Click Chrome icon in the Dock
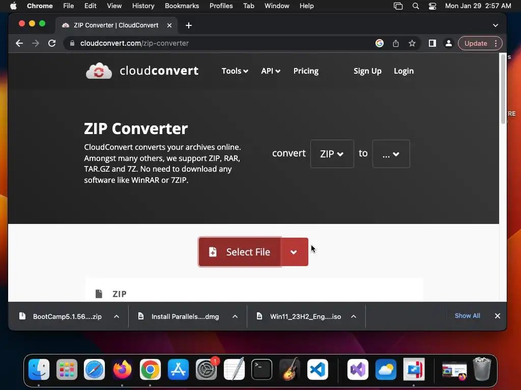 click(150, 369)
